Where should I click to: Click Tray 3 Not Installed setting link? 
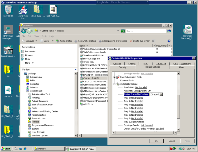pos(137,98)
